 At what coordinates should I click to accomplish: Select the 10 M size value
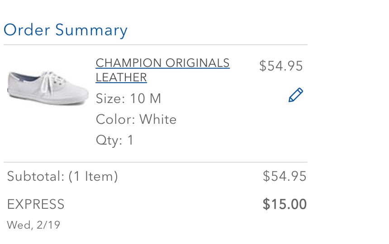tap(146, 99)
